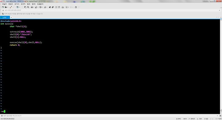Expand the Properties dropdown arrow
The height and width of the screenshot is (120, 222).
click(x=19, y=7)
